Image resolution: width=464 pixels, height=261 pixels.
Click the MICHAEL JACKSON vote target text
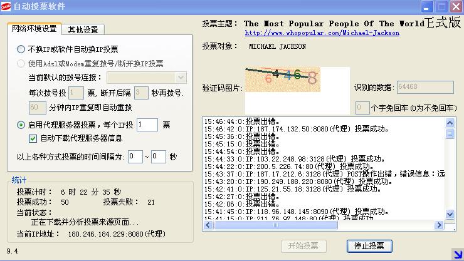click(x=278, y=46)
